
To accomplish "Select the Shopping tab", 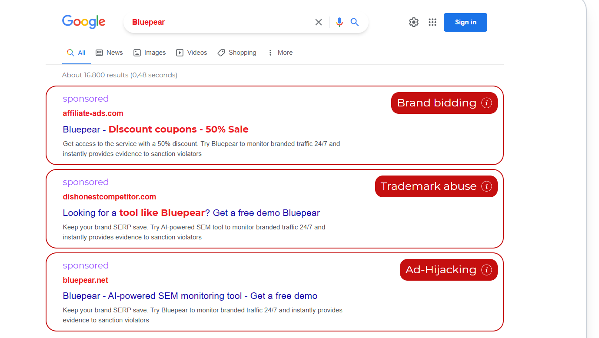I will 237,53.
